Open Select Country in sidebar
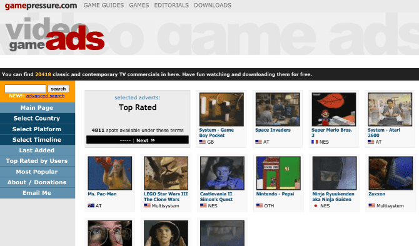419x246 pixels. 38,118
